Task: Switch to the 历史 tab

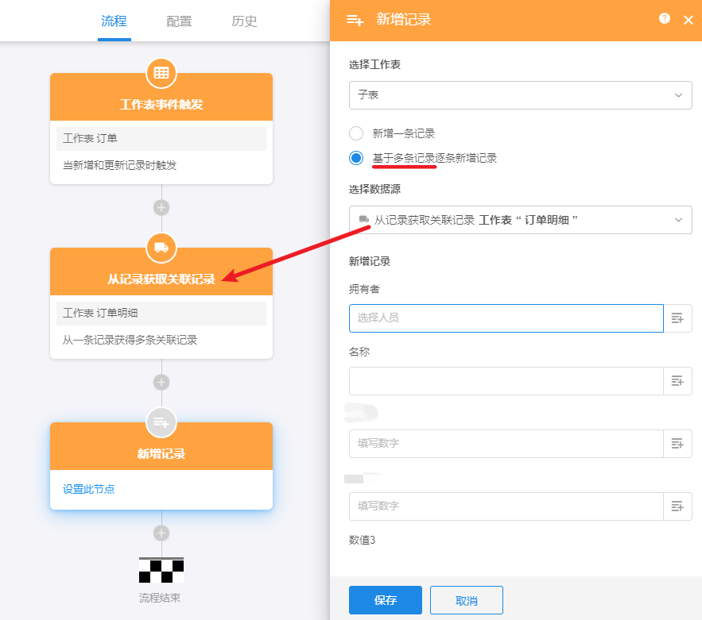Action: (x=244, y=21)
